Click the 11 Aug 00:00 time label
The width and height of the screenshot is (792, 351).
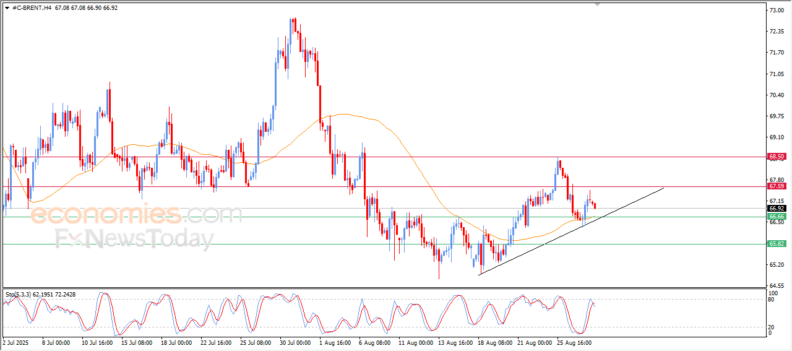415,342
